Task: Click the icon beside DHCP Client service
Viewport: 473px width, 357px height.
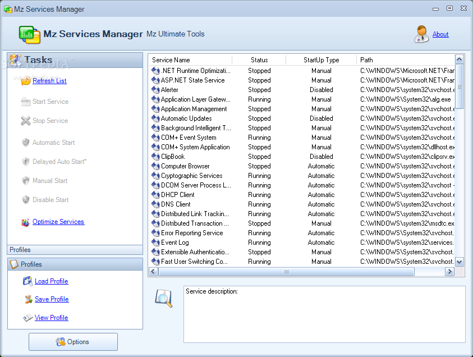Action: click(x=155, y=195)
